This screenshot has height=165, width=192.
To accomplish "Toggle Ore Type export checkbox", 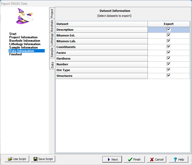I will pyautogui.click(x=169, y=70).
